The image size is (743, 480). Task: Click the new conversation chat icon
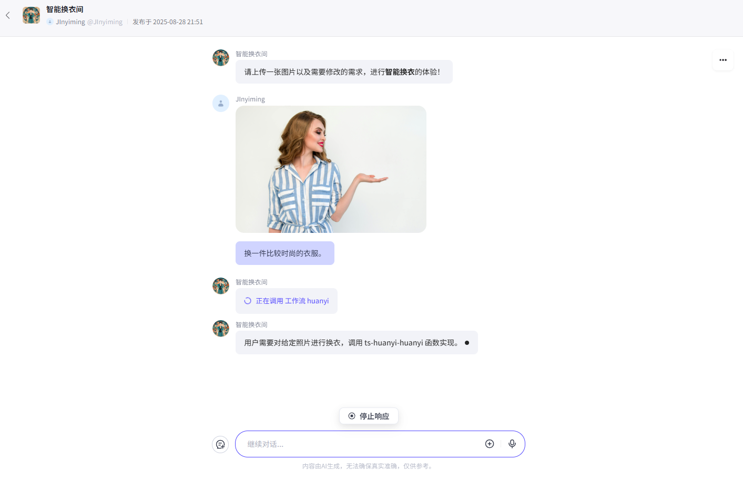pyautogui.click(x=220, y=444)
